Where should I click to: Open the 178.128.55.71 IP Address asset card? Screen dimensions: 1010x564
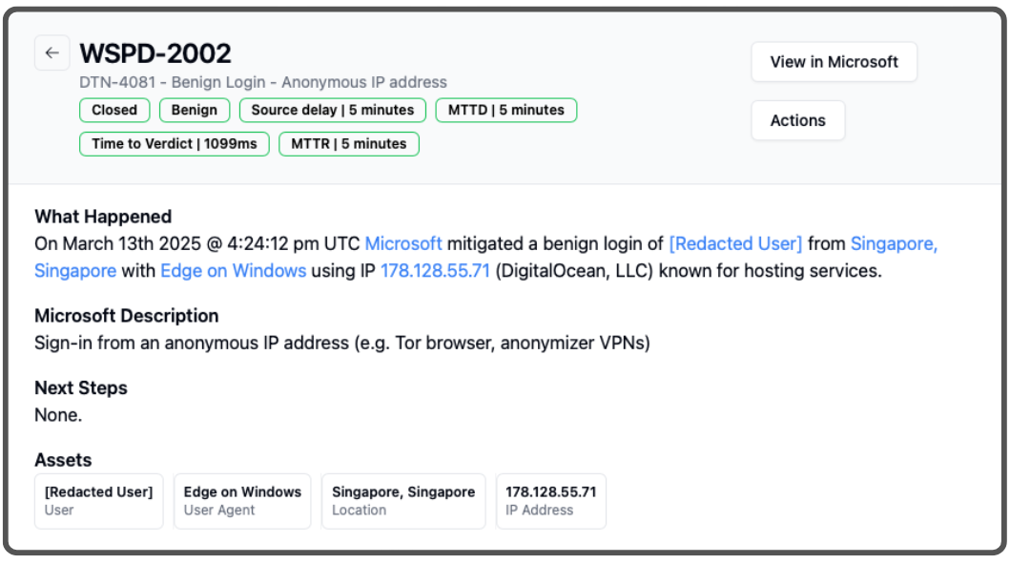click(550, 501)
